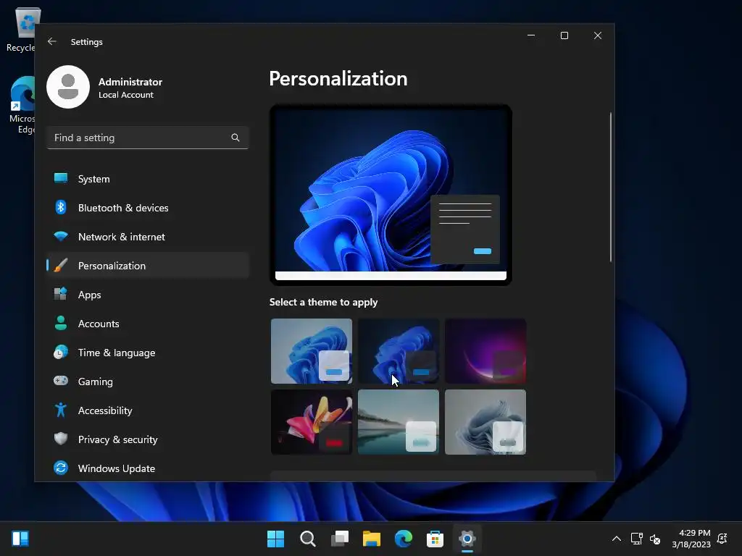Screen dimensions: 742x556
Task: Click the Accounts person icon
Action: [x=61, y=323]
